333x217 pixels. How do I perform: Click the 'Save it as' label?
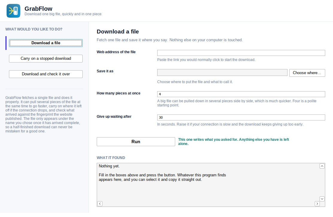(x=105, y=71)
